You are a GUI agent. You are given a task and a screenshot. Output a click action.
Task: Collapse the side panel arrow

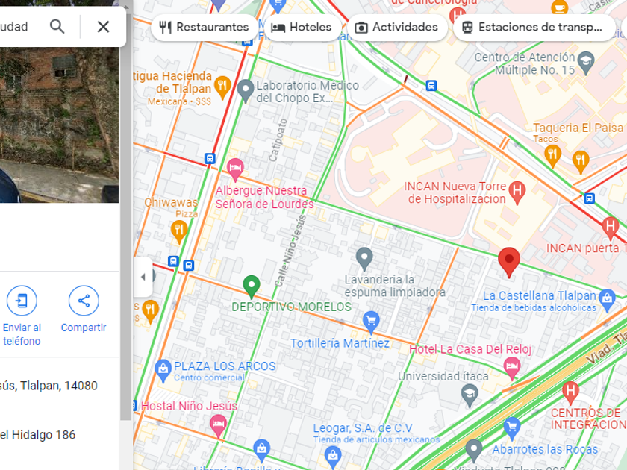pyautogui.click(x=143, y=277)
